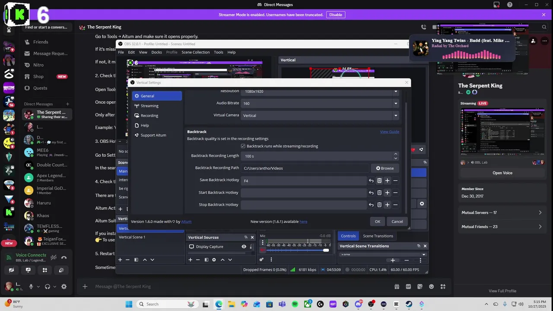Select the Streaming settings tab
This screenshot has width=553, height=311.
[157, 106]
